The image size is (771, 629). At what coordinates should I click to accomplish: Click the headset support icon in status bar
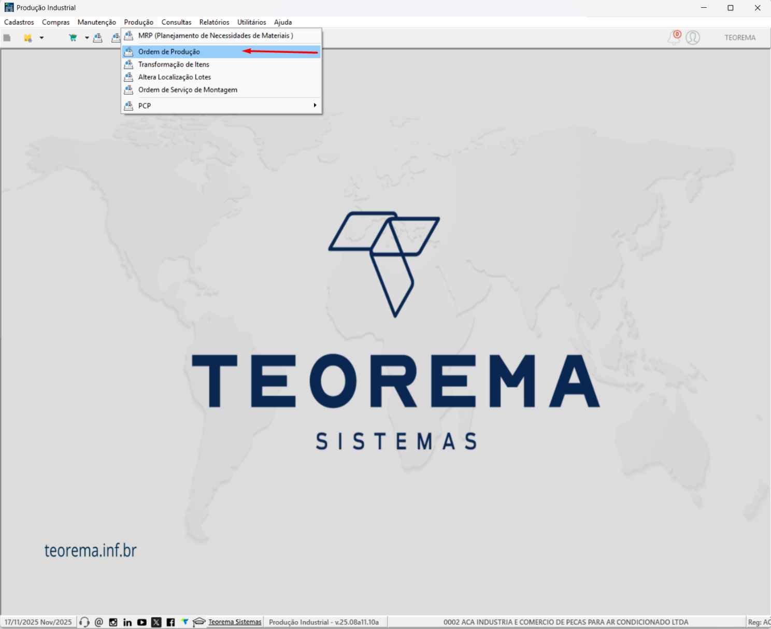pyautogui.click(x=84, y=622)
